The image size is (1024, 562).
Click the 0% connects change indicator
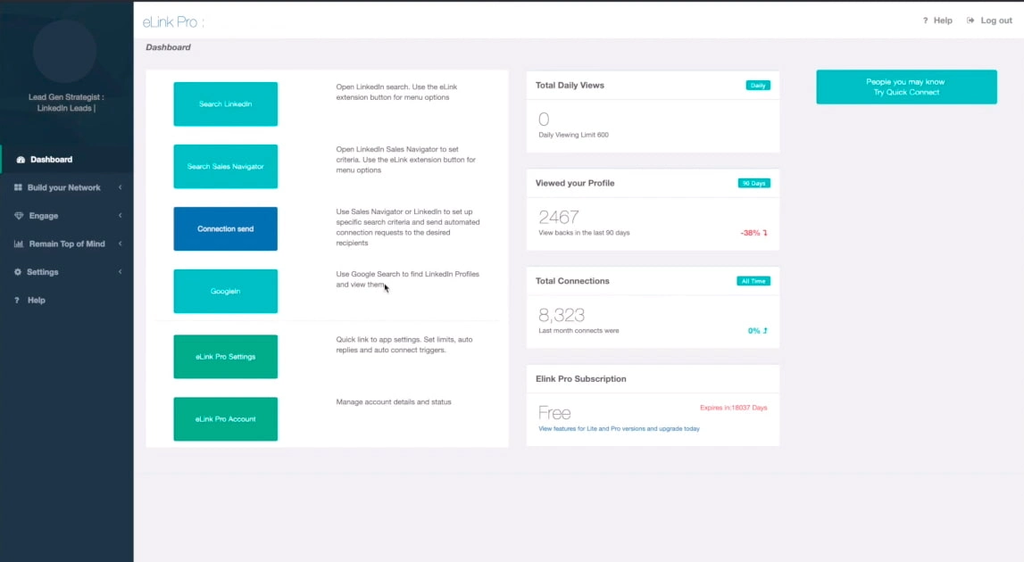click(758, 331)
